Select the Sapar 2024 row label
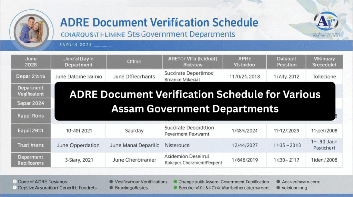 (x=31, y=103)
